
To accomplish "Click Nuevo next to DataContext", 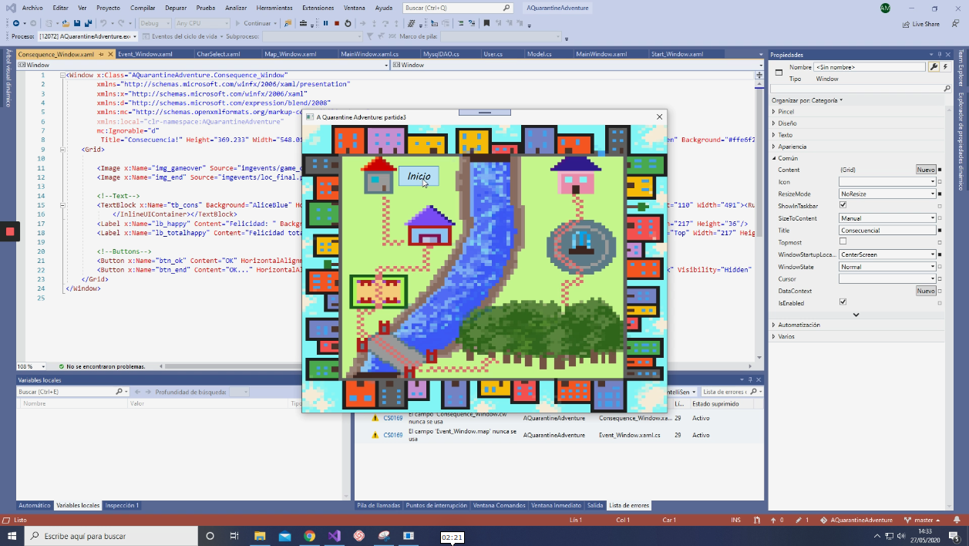I will tap(925, 291).
